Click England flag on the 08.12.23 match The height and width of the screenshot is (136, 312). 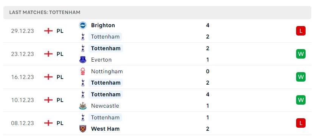click(x=48, y=123)
